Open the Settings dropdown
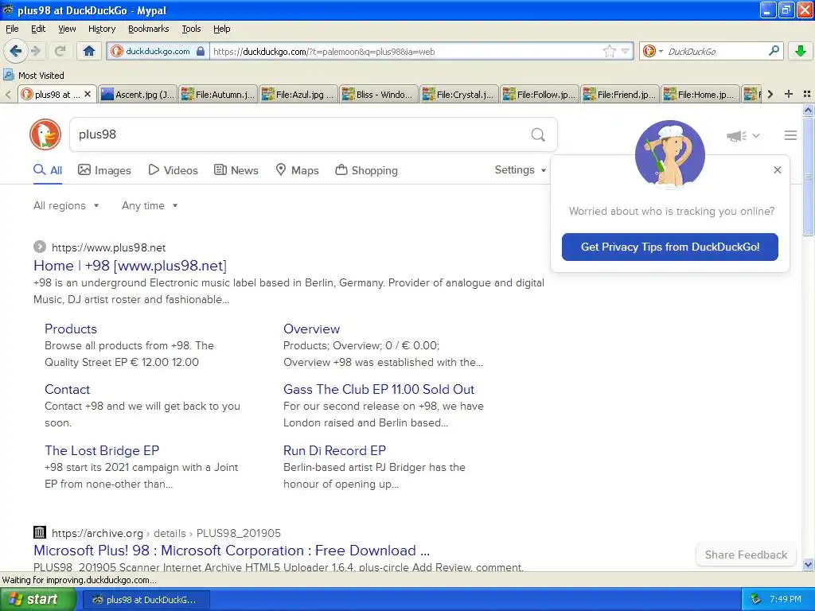The height and width of the screenshot is (611, 815). tap(521, 170)
